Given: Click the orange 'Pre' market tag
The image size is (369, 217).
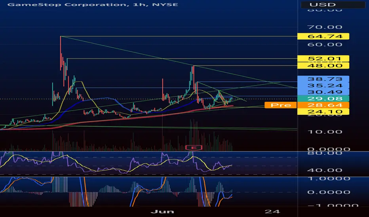Looking at the screenshot, I should (281, 105).
